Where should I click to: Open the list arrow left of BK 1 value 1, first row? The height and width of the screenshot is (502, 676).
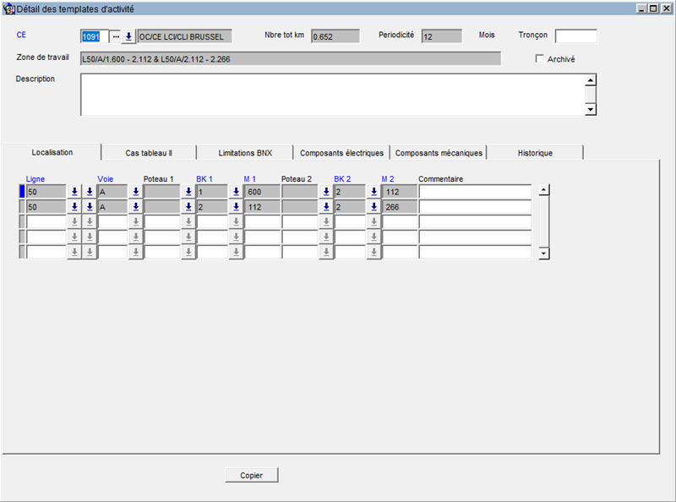coord(188,192)
